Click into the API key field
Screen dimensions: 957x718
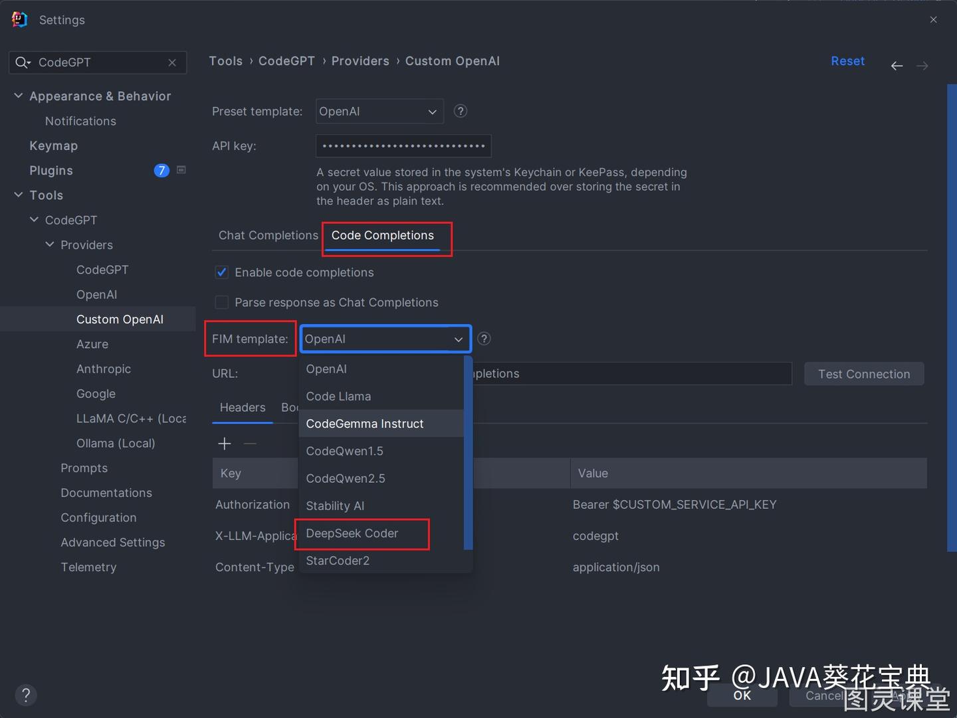pyautogui.click(x=403, y=146)
